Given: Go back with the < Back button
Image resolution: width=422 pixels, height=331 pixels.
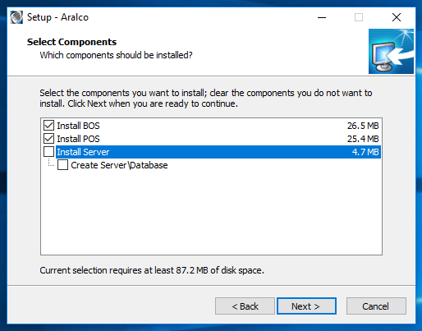Looking at the screenshot, I should coord(245,306).
